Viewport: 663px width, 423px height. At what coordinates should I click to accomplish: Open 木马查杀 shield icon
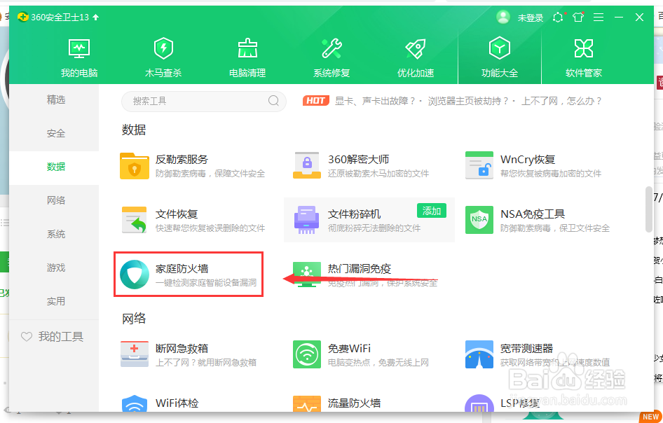point(163,48)
